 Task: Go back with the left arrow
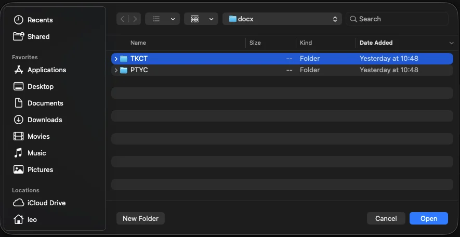click(122, 19)
